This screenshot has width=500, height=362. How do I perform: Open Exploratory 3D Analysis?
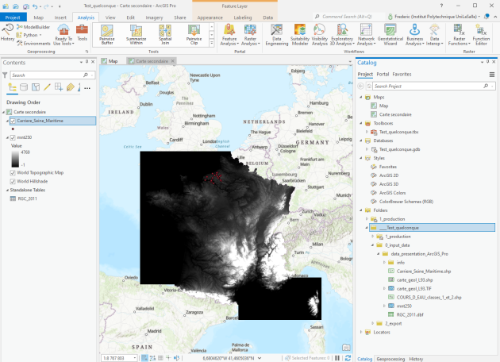[x=342, y=35]
